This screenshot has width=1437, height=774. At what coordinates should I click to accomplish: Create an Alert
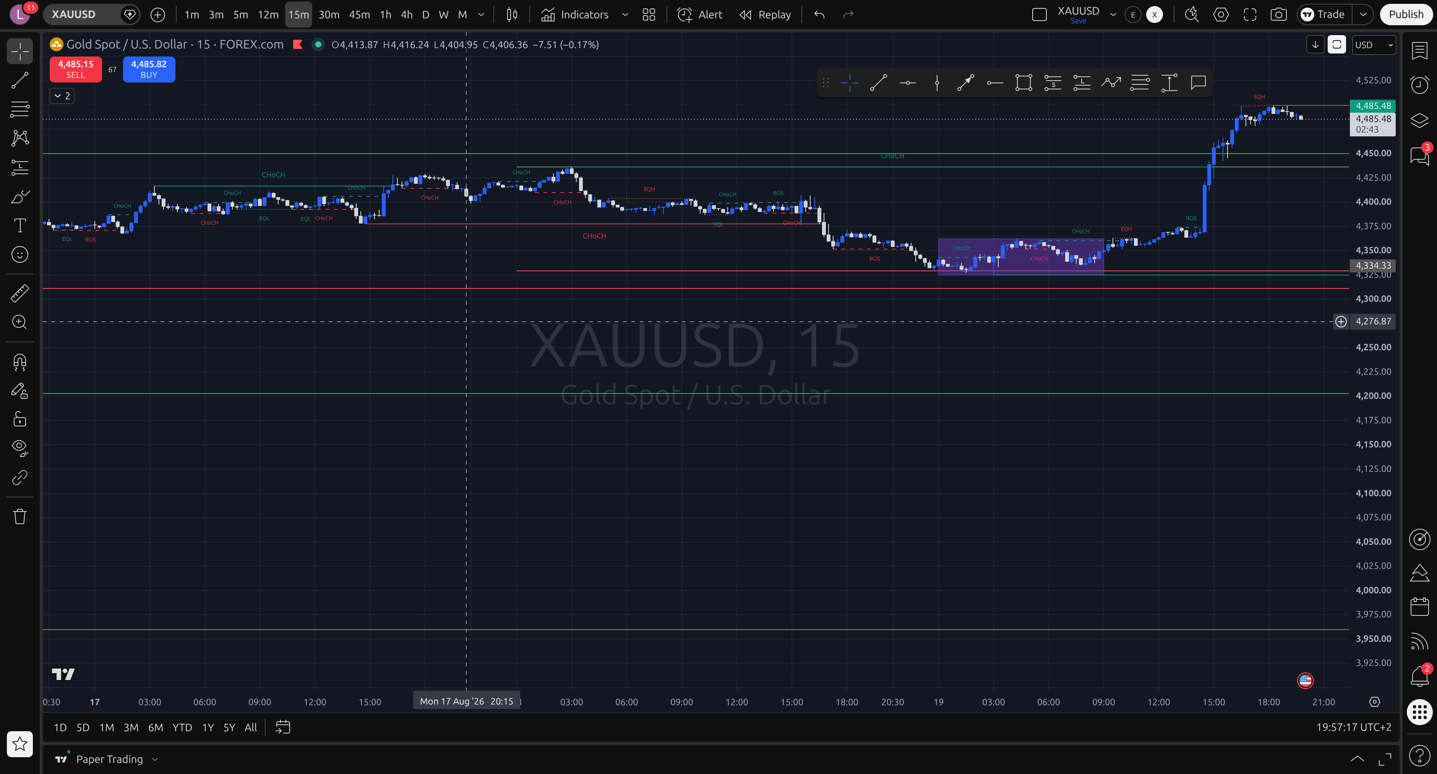[x=700, y=15]
